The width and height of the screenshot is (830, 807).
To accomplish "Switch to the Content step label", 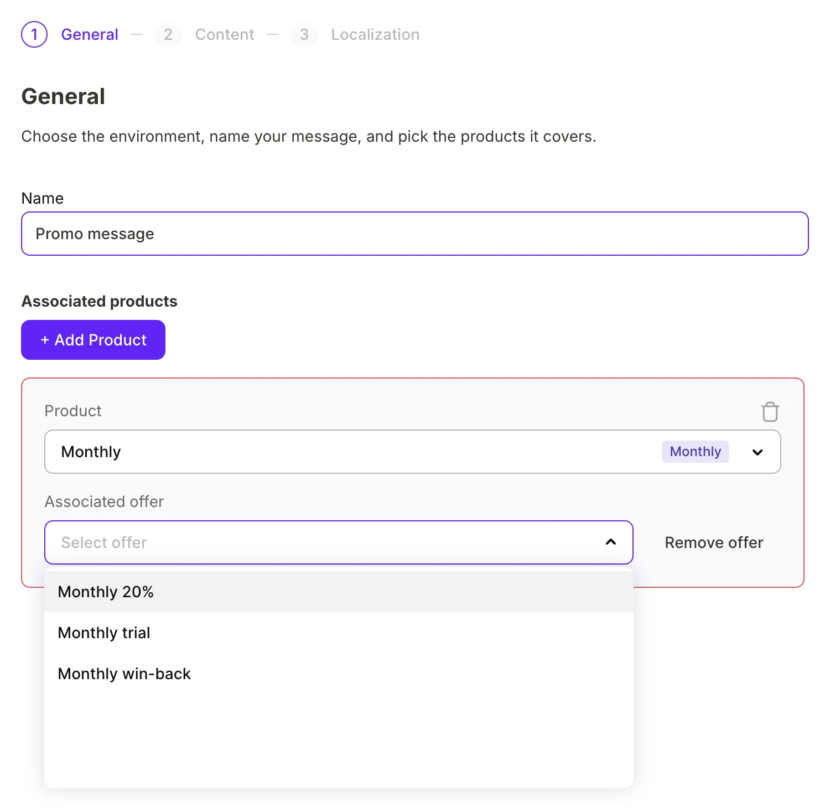I will [225, 34].
